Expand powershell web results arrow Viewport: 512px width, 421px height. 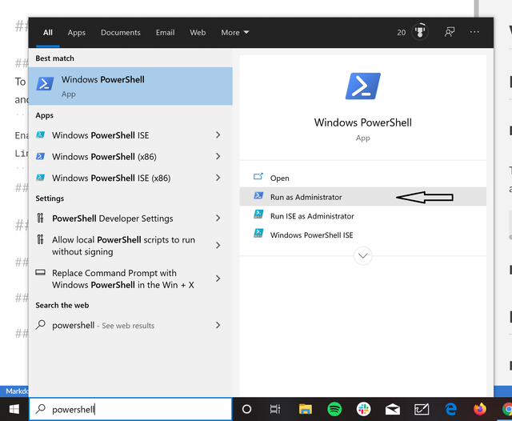click(x=218, y=325)
